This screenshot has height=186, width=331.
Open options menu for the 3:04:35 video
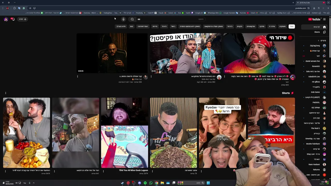[78, 76]
